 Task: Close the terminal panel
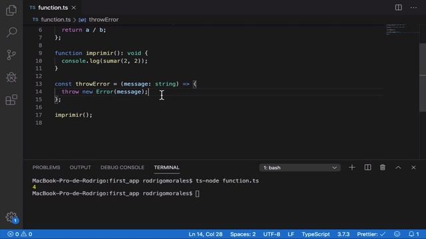pos(413,167)
